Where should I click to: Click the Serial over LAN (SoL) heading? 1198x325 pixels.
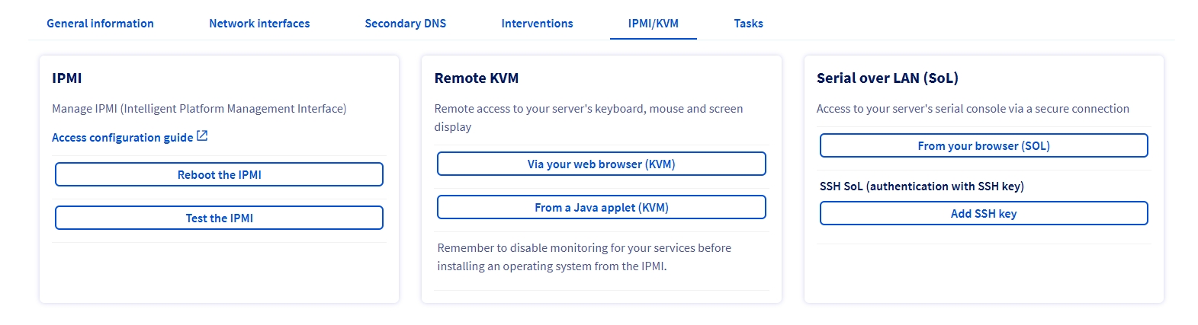887,78
